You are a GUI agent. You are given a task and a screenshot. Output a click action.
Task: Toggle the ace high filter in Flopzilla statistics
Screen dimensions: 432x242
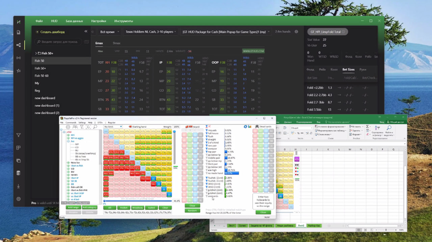point(207,170)
